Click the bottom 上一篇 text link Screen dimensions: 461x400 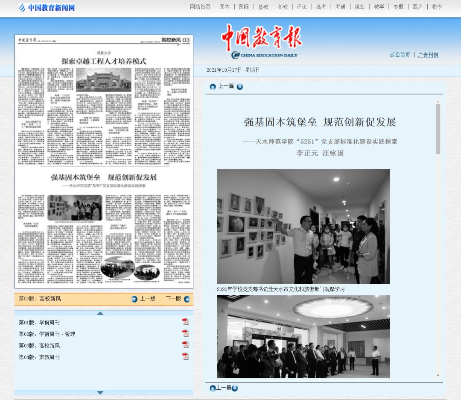224,388
